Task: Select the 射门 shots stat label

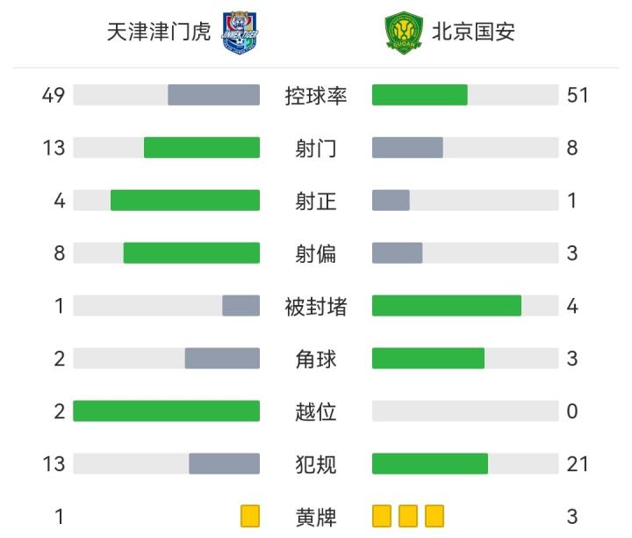Action: 316,148
